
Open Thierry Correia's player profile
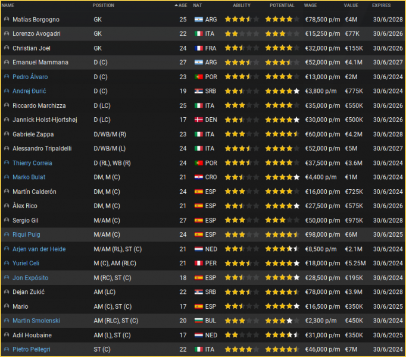(32, 163)
